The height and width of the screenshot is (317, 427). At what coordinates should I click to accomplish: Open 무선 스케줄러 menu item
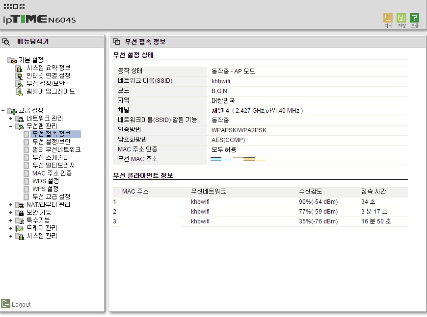tap(51, 158)
